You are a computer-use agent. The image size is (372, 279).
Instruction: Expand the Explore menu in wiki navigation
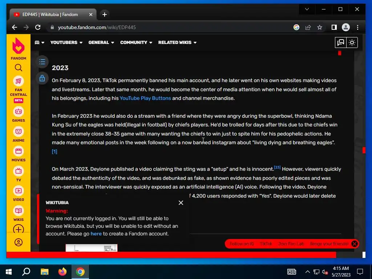[39, 43]
